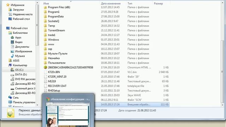The image size is (226, 127).
Task: Select the www folder icon
Action: point(46,44)
